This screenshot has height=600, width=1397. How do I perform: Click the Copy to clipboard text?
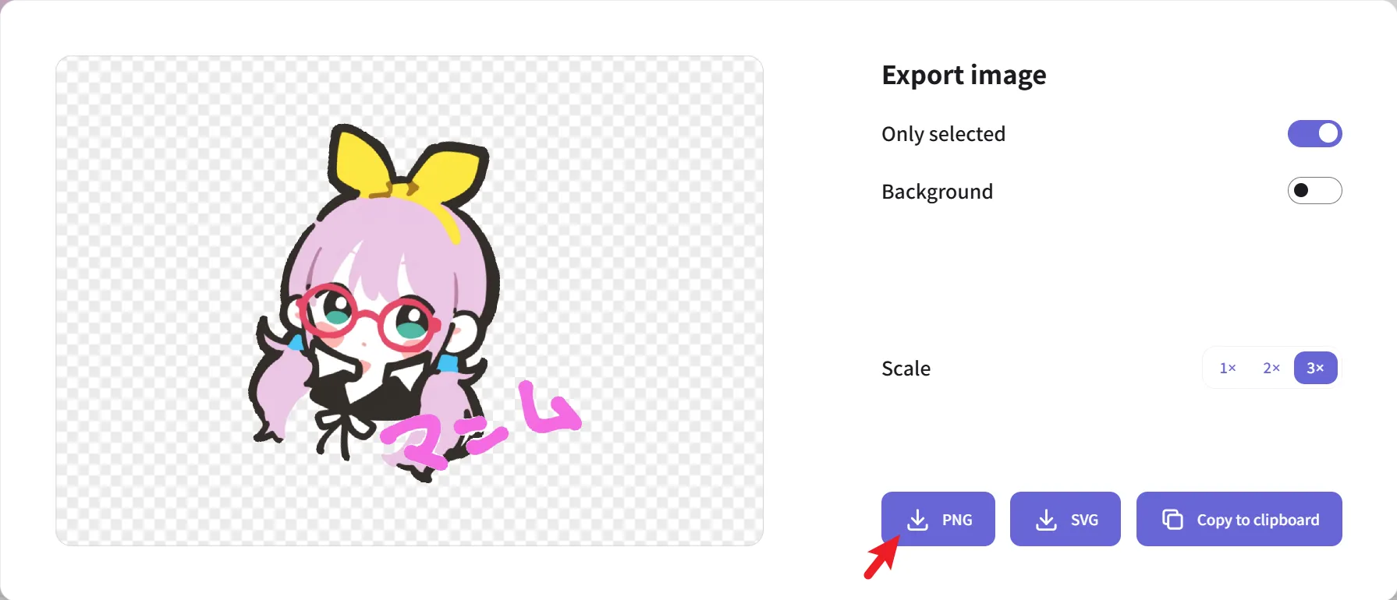(1258, 520)
